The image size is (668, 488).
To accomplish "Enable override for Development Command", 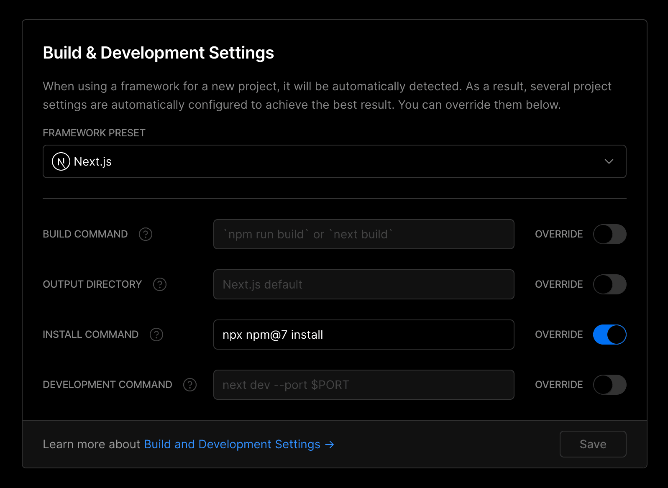I will coord(609,385).
